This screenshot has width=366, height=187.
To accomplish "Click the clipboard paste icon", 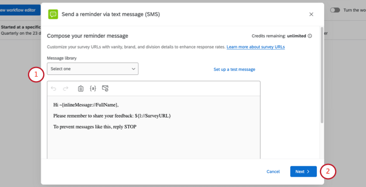I will point(81,88).
